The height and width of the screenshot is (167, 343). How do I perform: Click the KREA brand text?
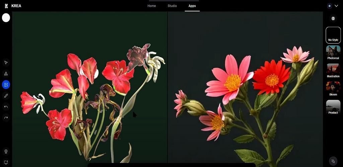[x=16, y=6]
